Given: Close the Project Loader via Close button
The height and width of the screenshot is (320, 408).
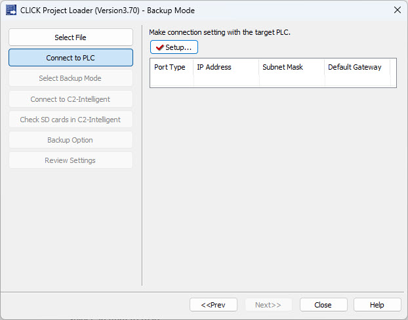Looking at the screenshot, I should (323, 305).
